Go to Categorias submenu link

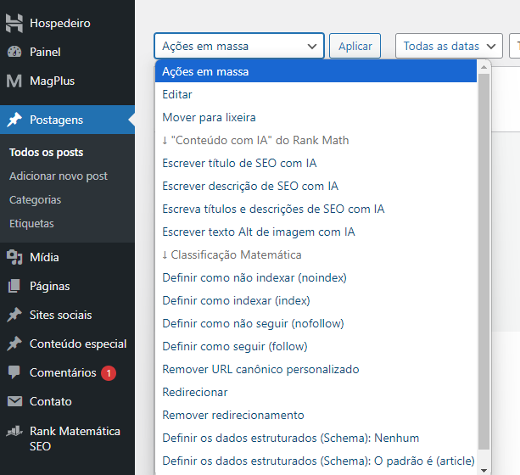[x=35, y=200]
